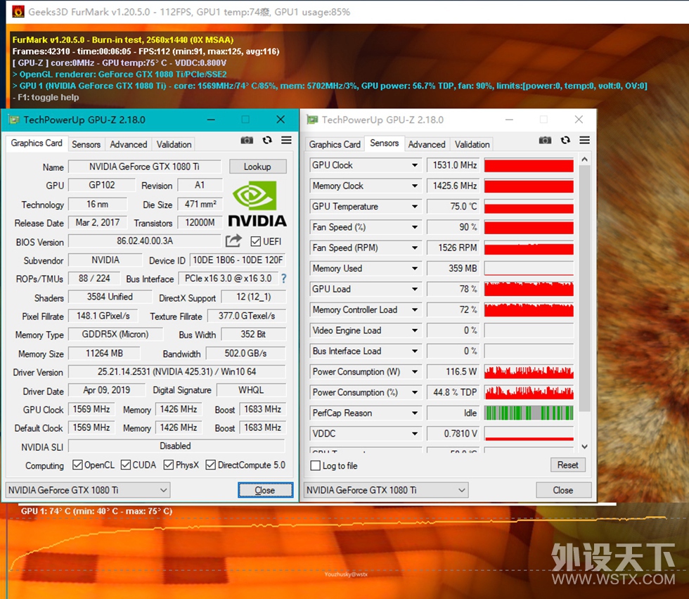
Task: Open the GPU Load sensor dropdown
Action: tap(414, 289)
